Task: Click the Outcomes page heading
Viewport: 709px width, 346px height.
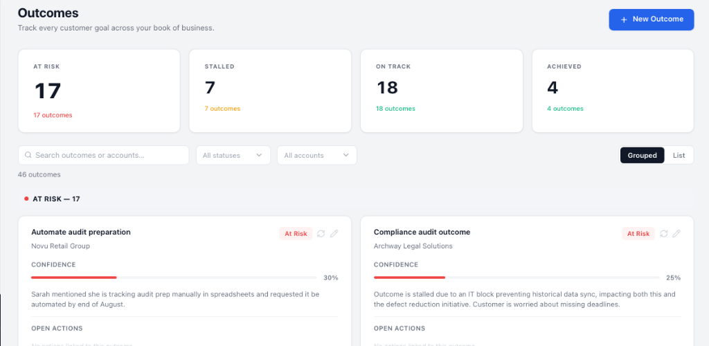Action: point(48,13)
